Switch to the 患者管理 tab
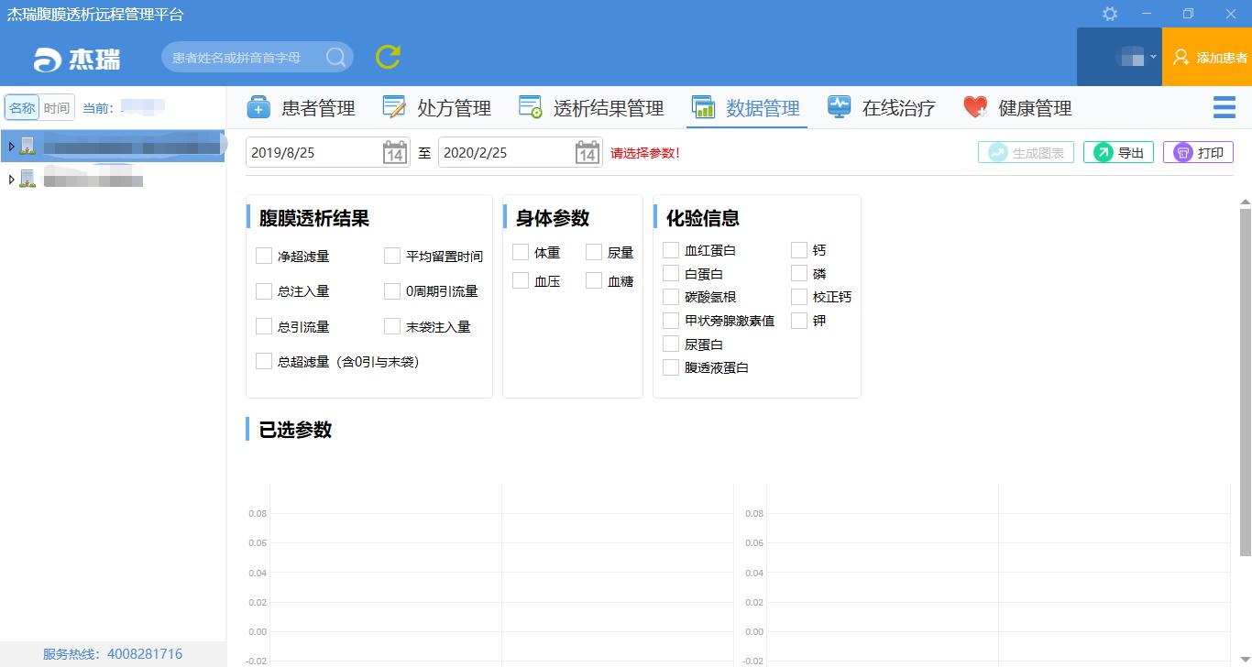This screenshot has width=1252, height=667. coord(301,108)
